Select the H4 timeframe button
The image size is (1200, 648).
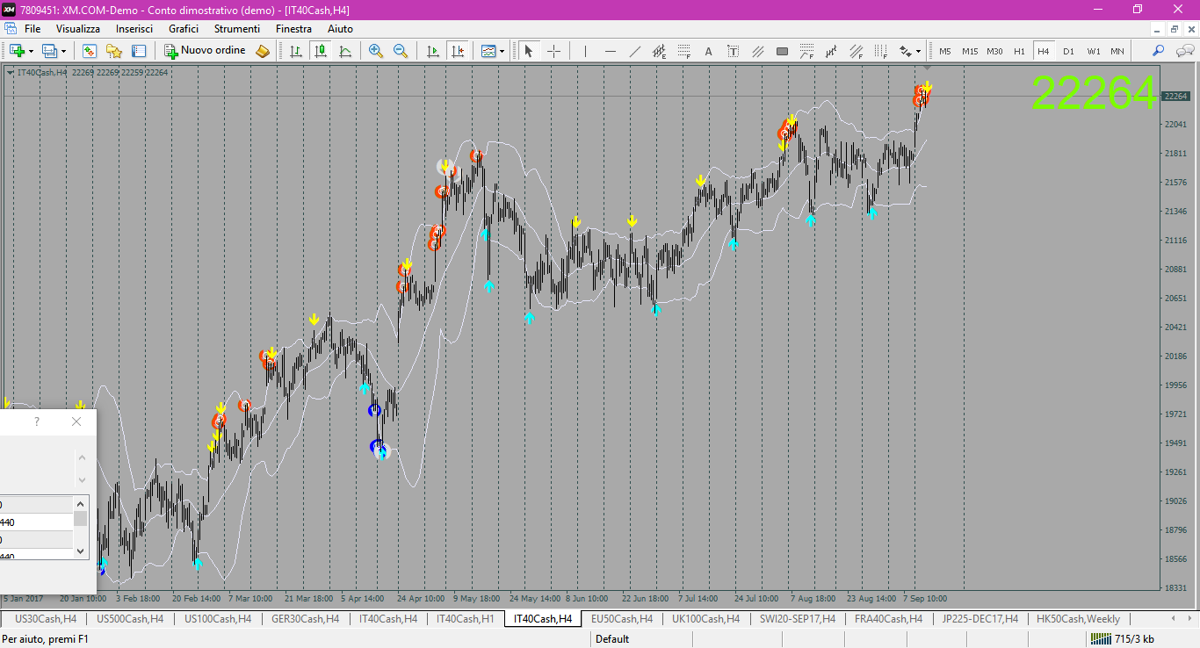(x=1044, y=51)
